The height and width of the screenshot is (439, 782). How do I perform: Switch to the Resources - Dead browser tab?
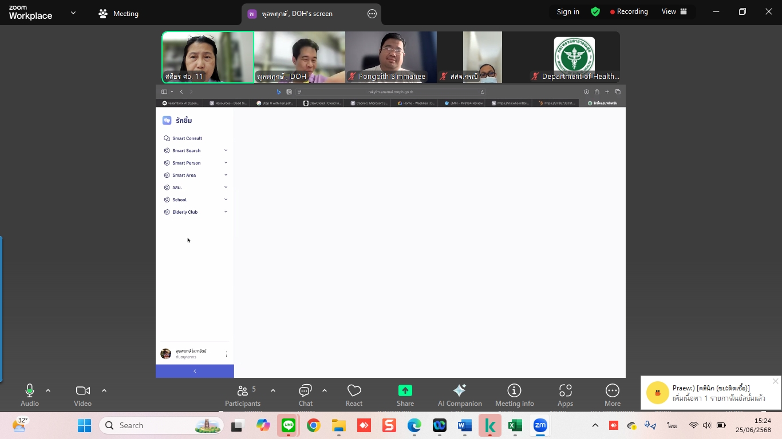228,103
